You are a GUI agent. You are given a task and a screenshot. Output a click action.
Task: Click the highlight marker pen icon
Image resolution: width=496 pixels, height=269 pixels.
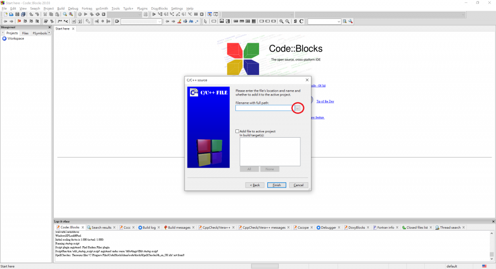point(179,21)
